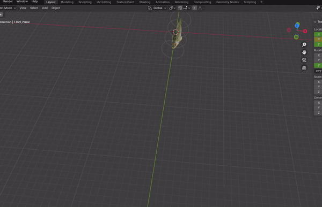Toggle snapping with the magnet icon
The image size is (322, 207).
tap(180, 8)
